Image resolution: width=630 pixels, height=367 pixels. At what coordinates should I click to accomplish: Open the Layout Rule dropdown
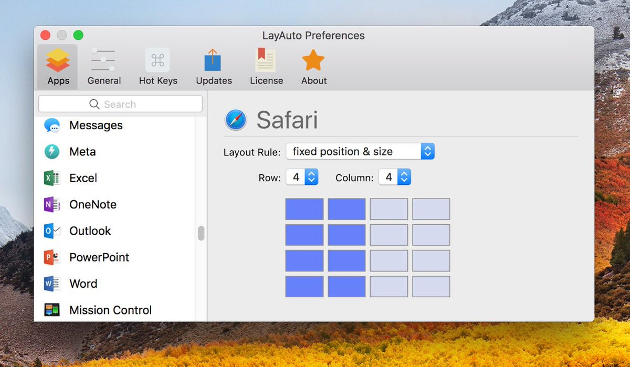(x=360, y=152)
